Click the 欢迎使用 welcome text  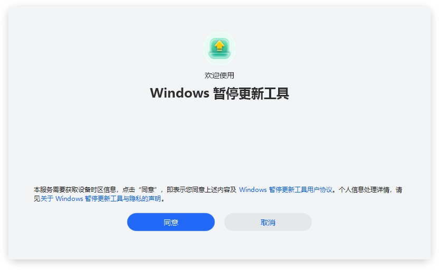point(219,75)
